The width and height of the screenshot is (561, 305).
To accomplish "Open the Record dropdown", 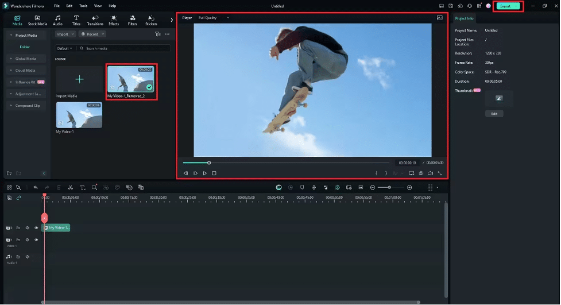I will pos(92,34).
